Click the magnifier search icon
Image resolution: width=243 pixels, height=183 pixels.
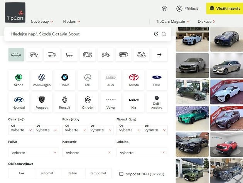click(164, 34)
